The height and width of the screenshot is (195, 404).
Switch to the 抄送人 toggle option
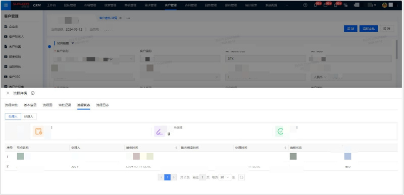point(29,116)
